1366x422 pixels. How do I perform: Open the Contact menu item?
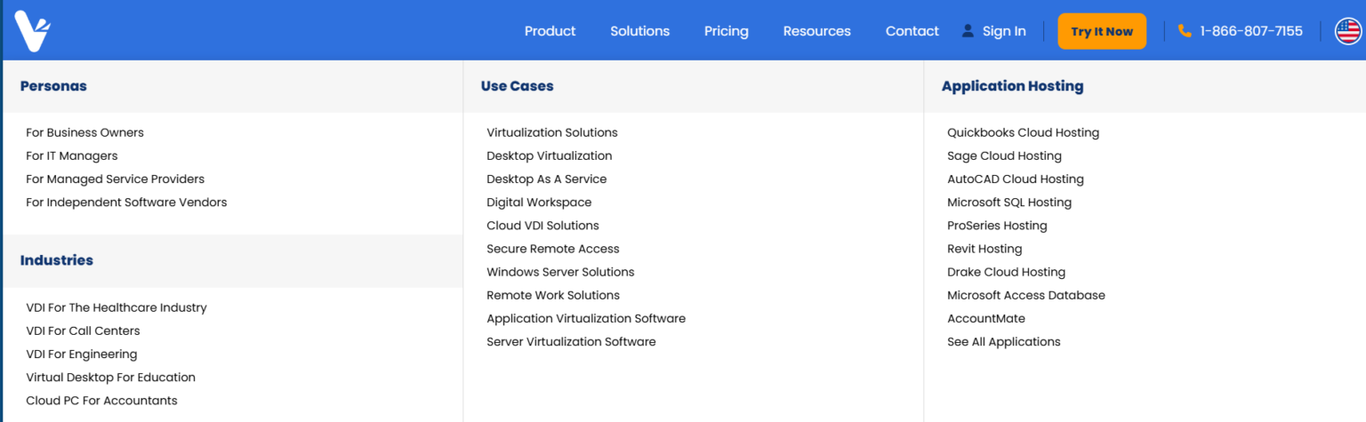(x=912, y=31)
